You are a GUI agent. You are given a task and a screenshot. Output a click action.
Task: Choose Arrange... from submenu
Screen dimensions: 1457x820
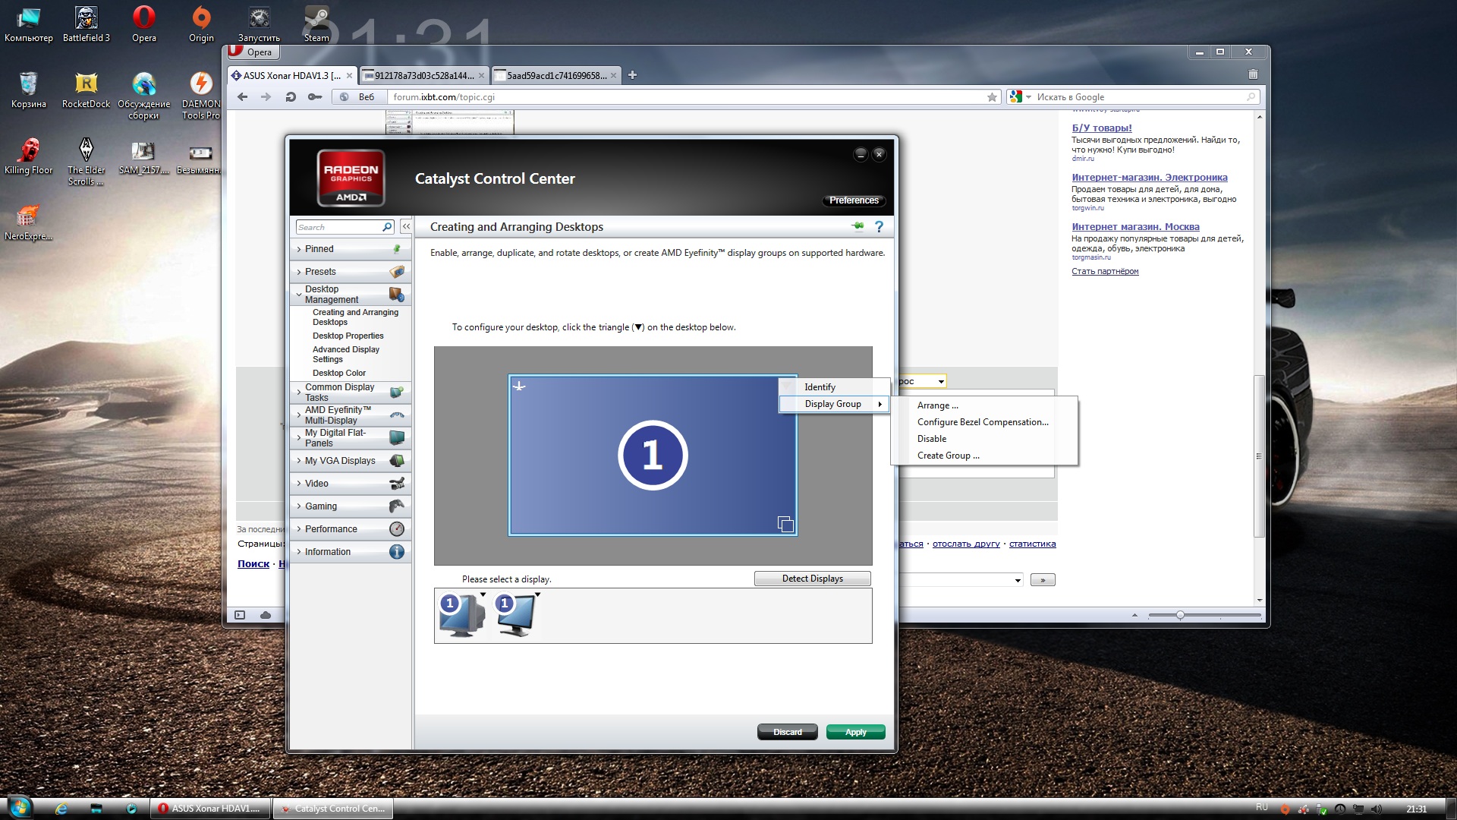(983, 405)
